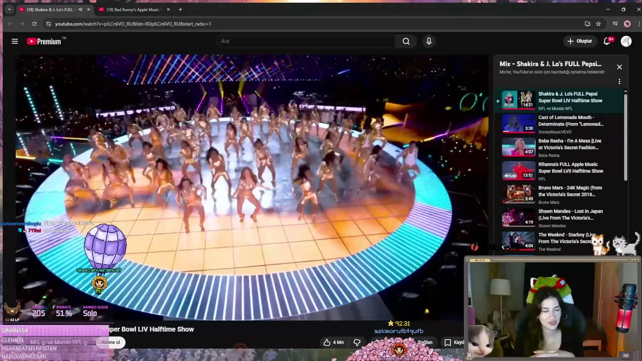642x361 pixels.
Task: View site information icon in address bar
Action: (48, 24)
